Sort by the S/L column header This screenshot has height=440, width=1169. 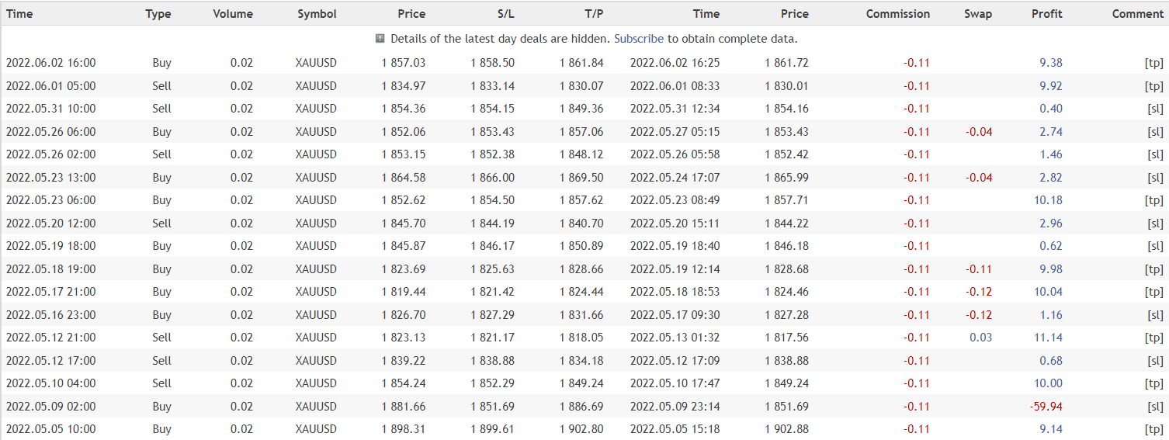[x=506, y=14]
